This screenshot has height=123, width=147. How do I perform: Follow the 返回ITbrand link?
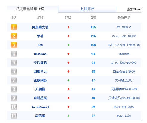click(134, 10)
